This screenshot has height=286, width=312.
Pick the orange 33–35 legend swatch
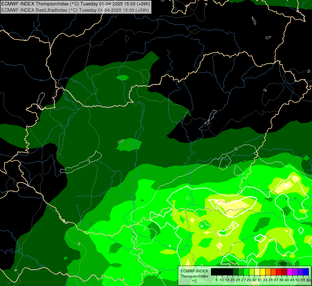coord(268,272)
